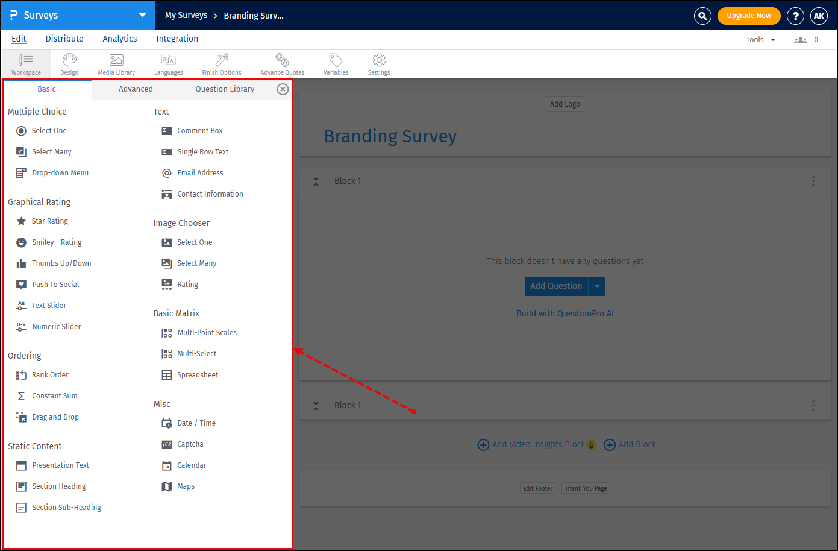Add a Smiley - Rating question
The height and width of the screenshot is (551, 838).
55,242
